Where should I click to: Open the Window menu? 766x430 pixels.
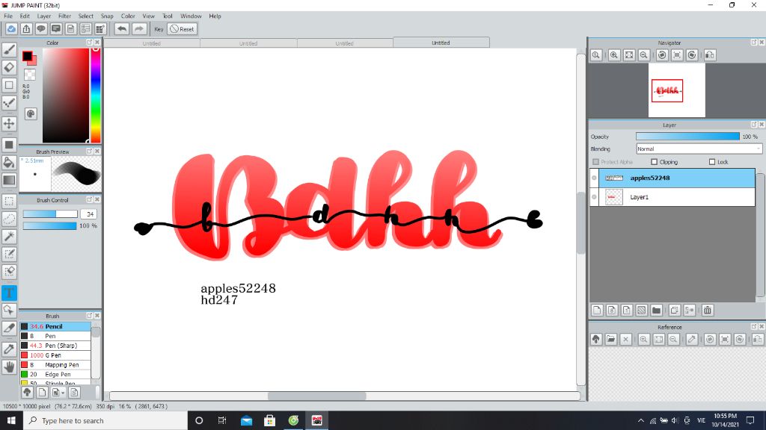(x=191, y=16)
